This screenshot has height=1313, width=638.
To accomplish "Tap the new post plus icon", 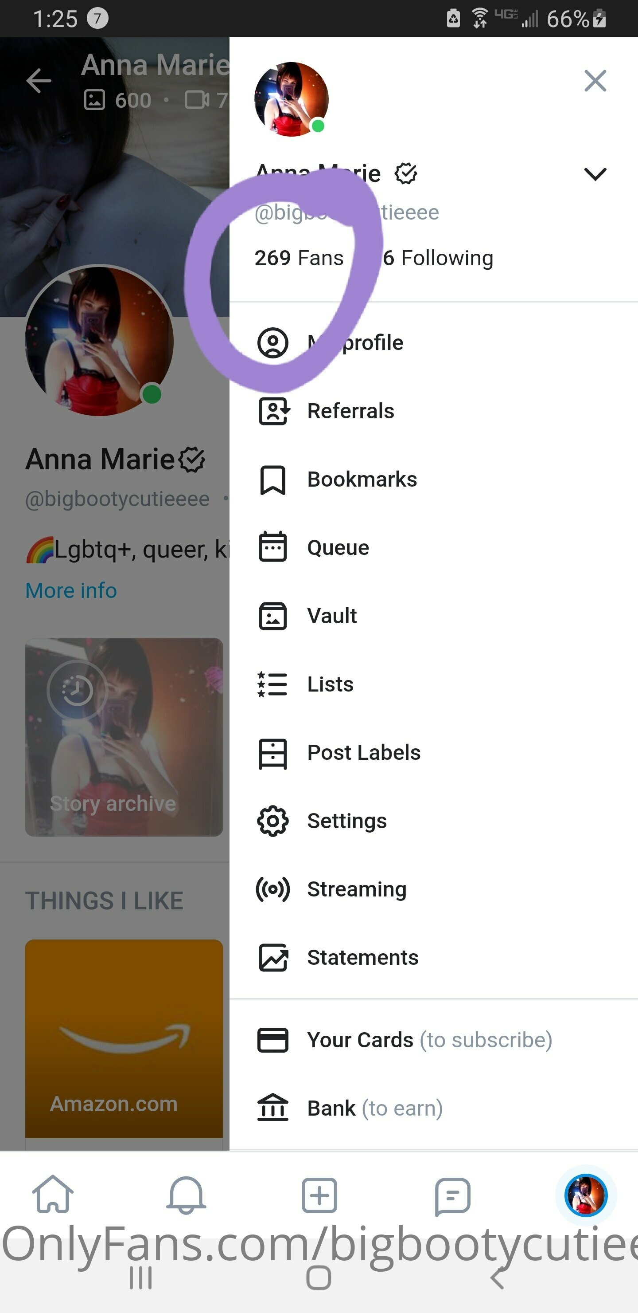I will point(319,1194).
